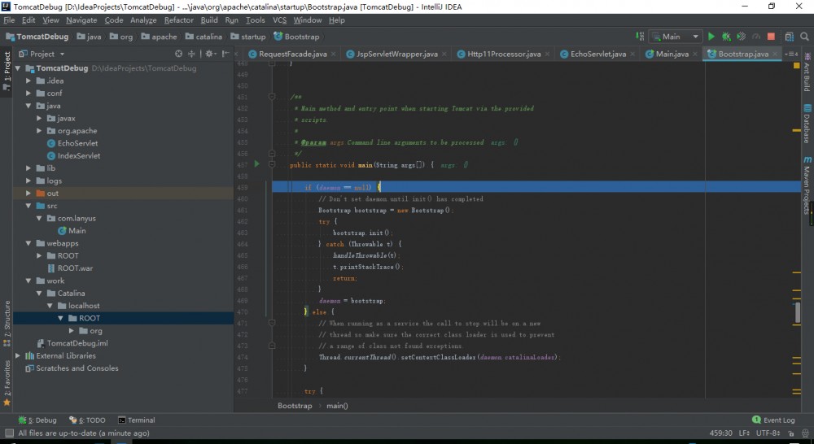Open the Debug tool window

coord(37,420)
